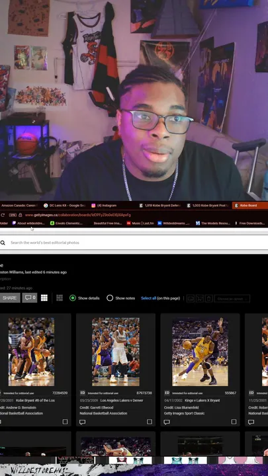Open The Models Resource bookmark

[x=213, y=223]
